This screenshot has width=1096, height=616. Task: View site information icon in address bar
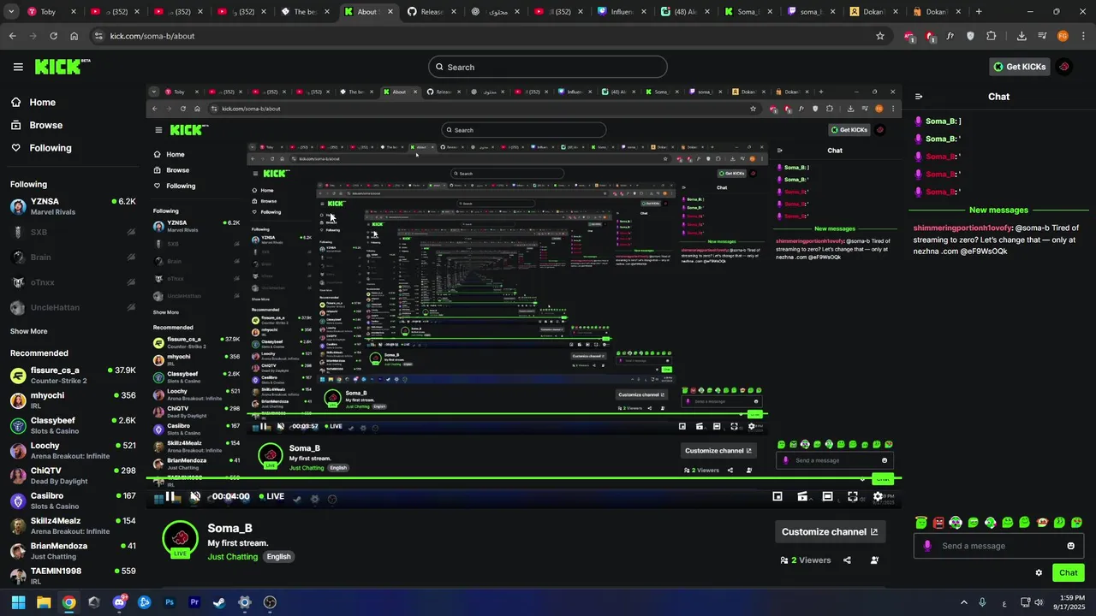(x=98, y=36)
